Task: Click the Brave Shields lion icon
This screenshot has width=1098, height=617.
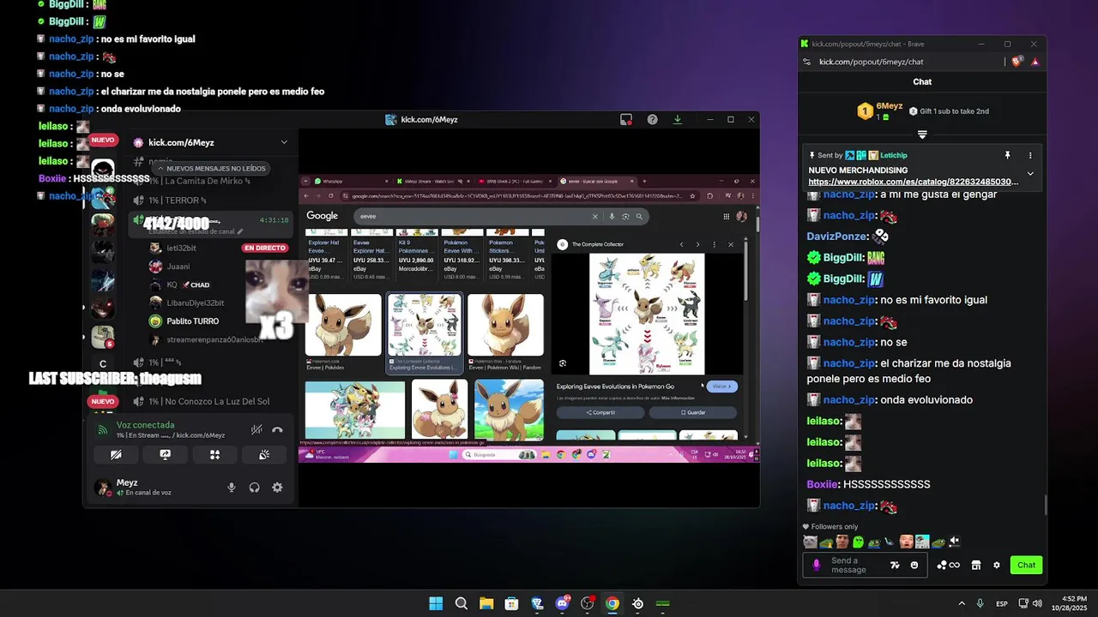Action: click(x=1018, y=62)
